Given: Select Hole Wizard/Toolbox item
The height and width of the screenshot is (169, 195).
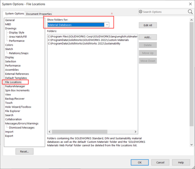Looking at the screenshot, I should click(x=18, y=107).
